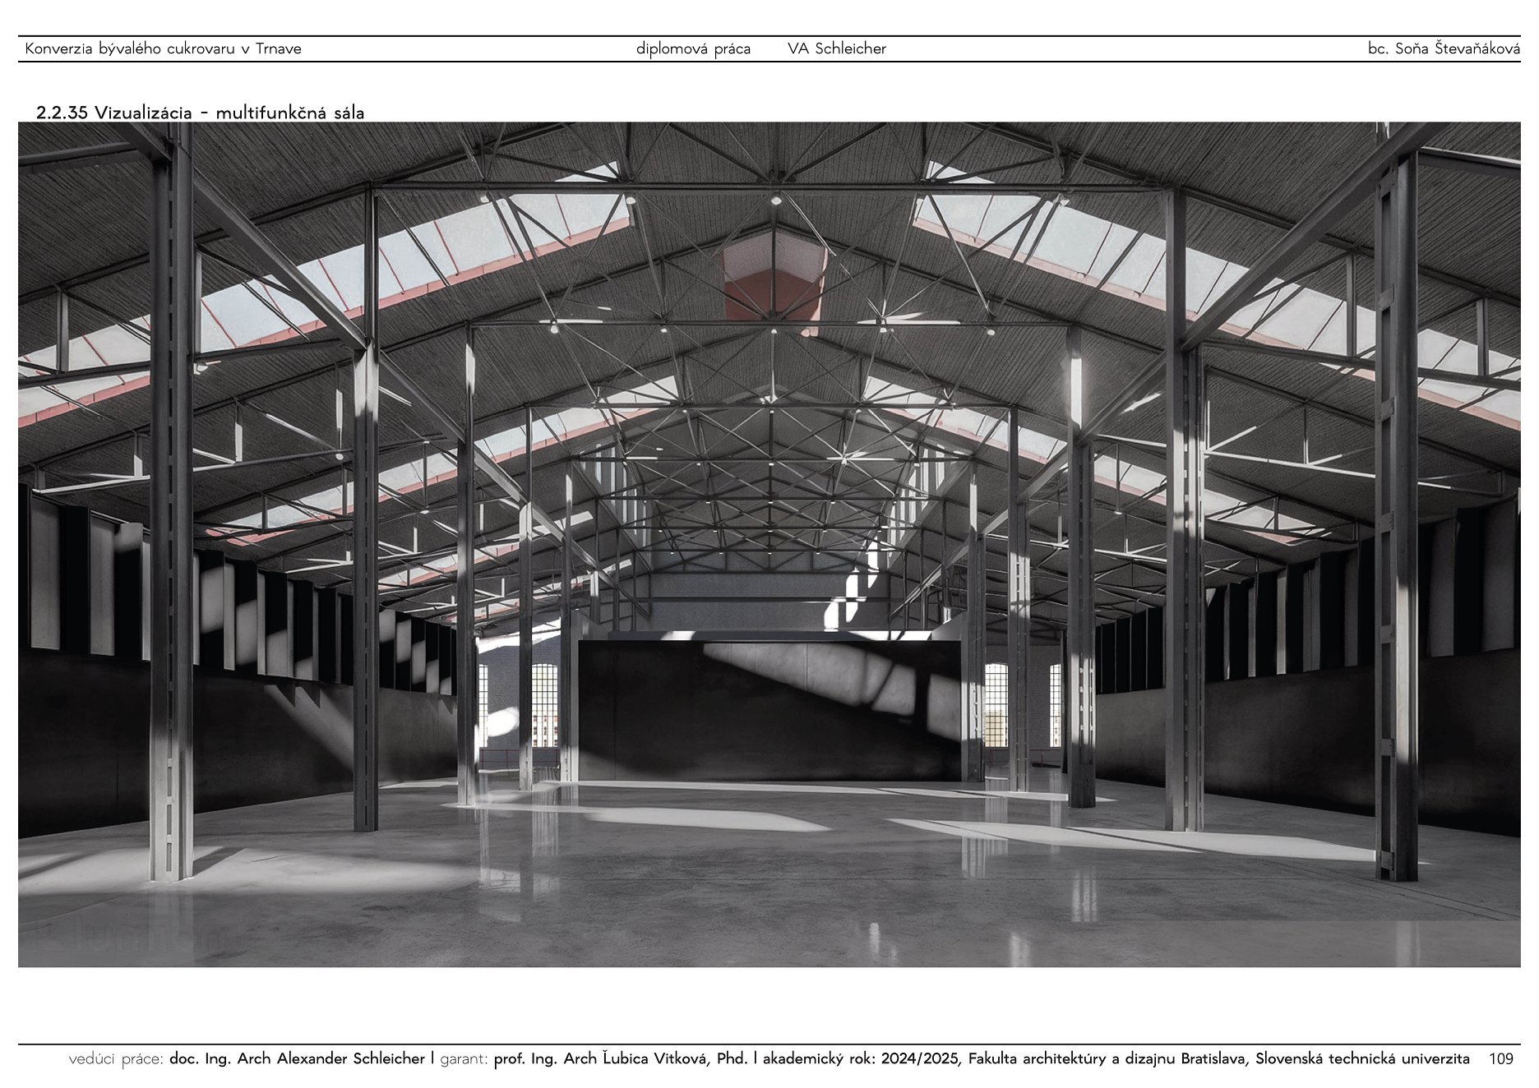The height and width of the screenshot is (1088, 1539).
Task: Click the left foreground steel column
Action: (x=172, y=509)
